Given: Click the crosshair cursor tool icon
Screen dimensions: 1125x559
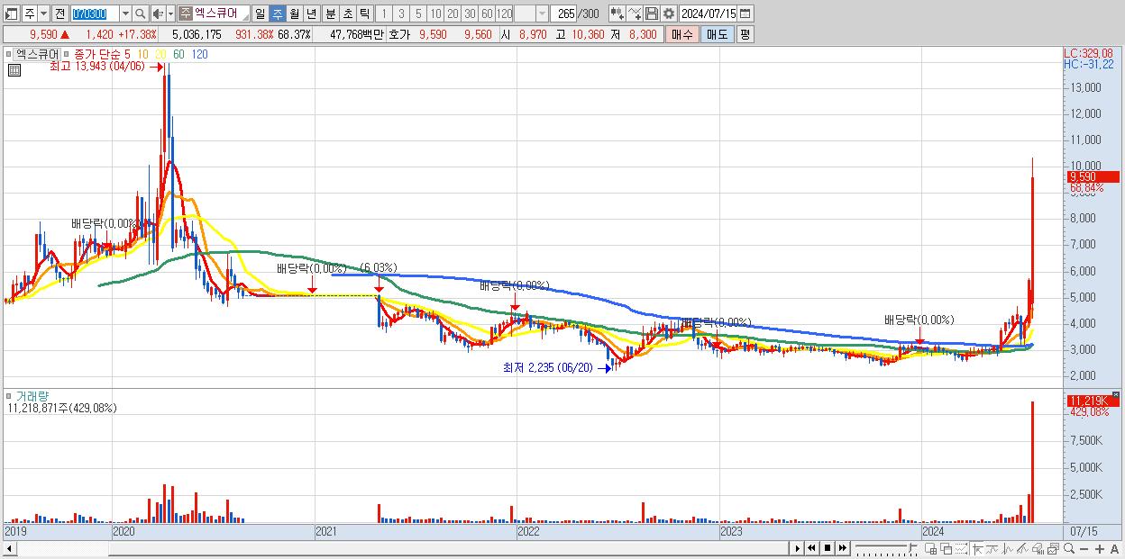Looking at the screenshot, I should pos(977,548).
